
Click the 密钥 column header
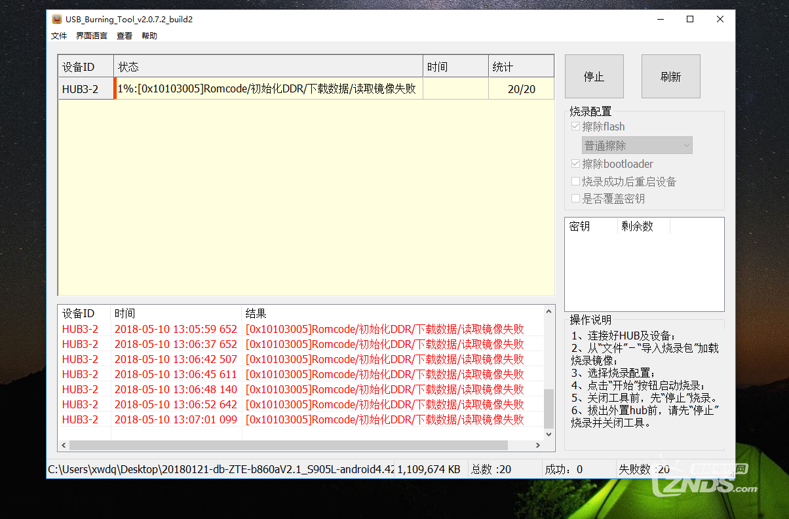591,226
